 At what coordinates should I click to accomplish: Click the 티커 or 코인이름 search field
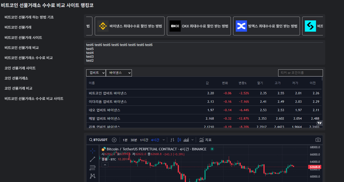300,73
